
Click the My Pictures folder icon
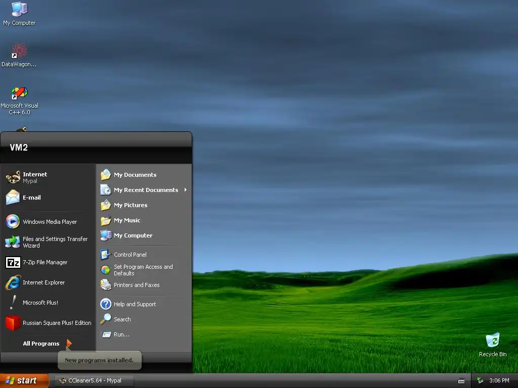pos(106,205)
